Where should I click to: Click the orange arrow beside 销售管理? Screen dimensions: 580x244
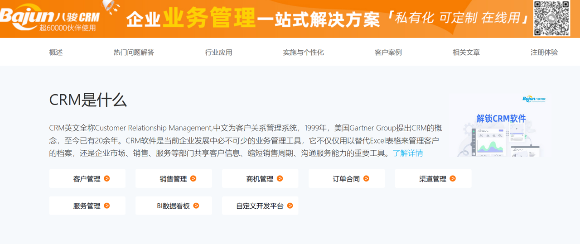(193, 179)
